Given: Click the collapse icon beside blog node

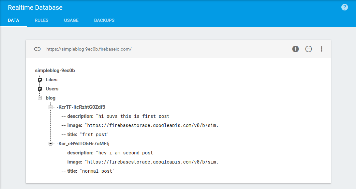Looking at the screenshot, I should [x=39, y=98].
